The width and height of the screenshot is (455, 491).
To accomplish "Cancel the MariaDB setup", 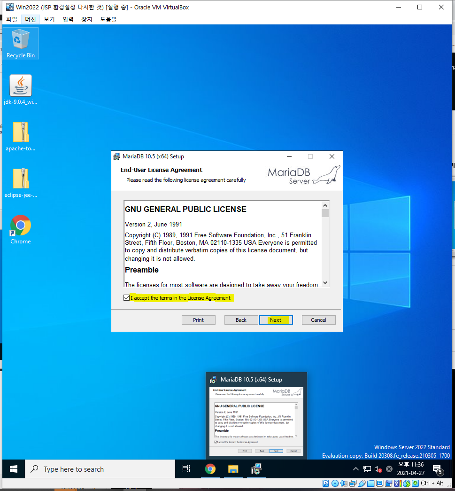I will pos(318,320).
